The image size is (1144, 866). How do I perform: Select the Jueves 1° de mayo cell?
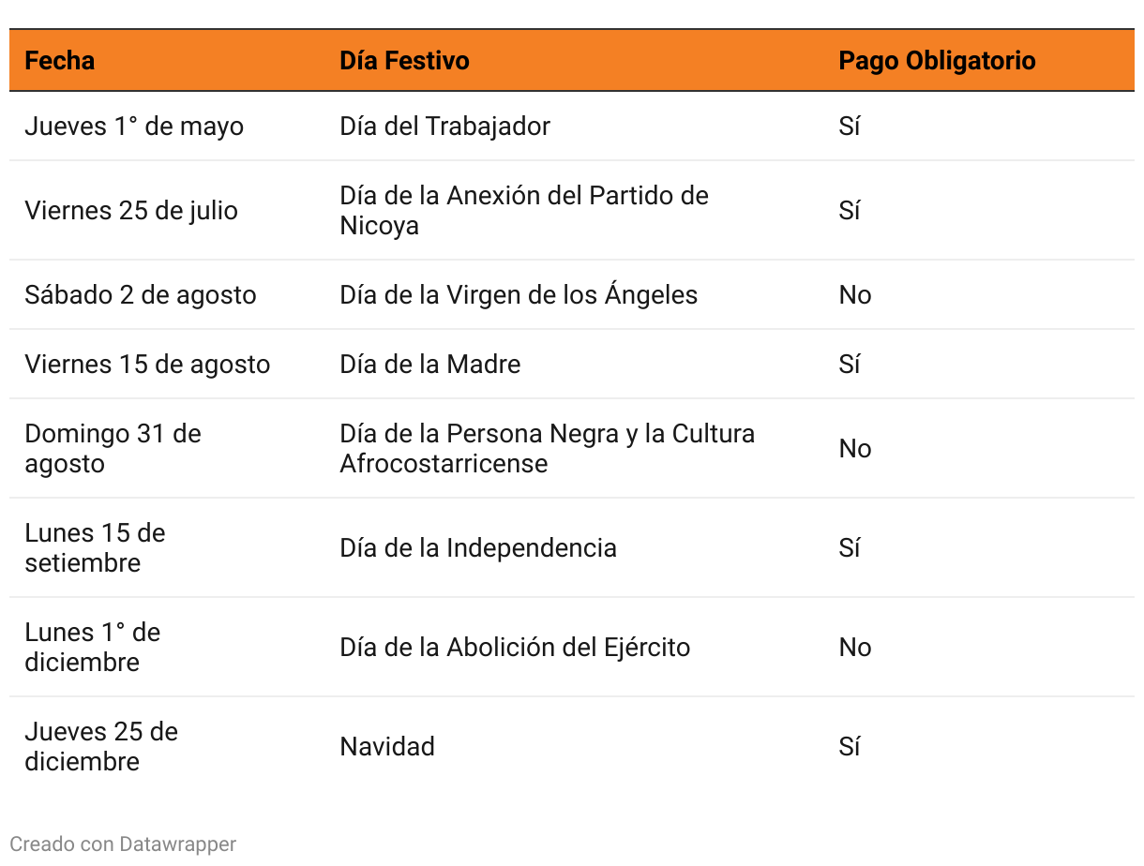pos(134,127)
